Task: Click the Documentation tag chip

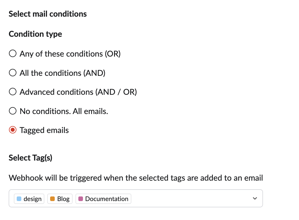Action: (x=103, y=199)
